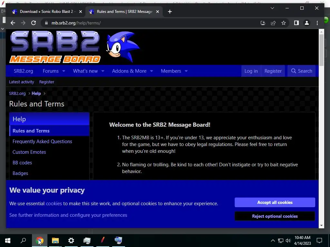330x247 pixels.
Task: Open the browser side panel icon
Action: [x=296, y=23]
